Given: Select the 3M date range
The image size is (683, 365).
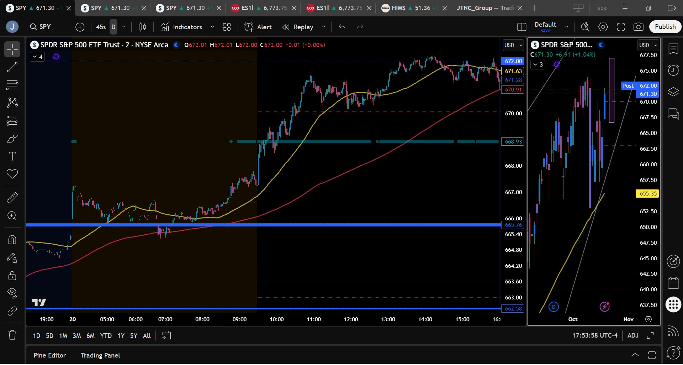Looking at the screenshot, I should click(x=77, y=336).
